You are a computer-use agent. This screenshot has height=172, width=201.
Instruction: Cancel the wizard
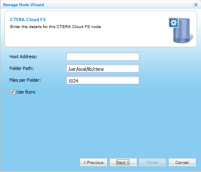tap(182, 162)
